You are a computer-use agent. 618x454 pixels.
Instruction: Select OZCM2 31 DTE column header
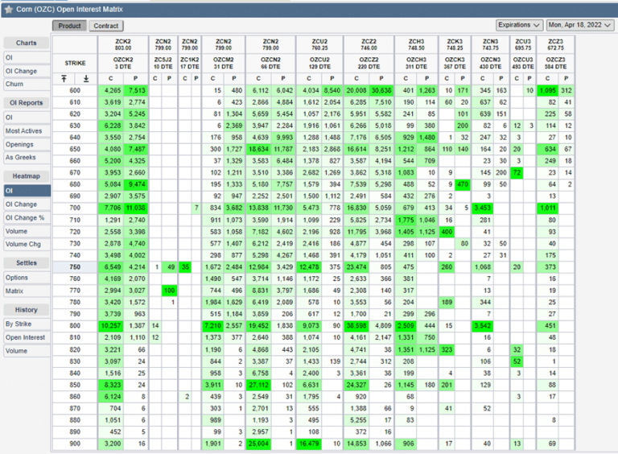point(224,63)
